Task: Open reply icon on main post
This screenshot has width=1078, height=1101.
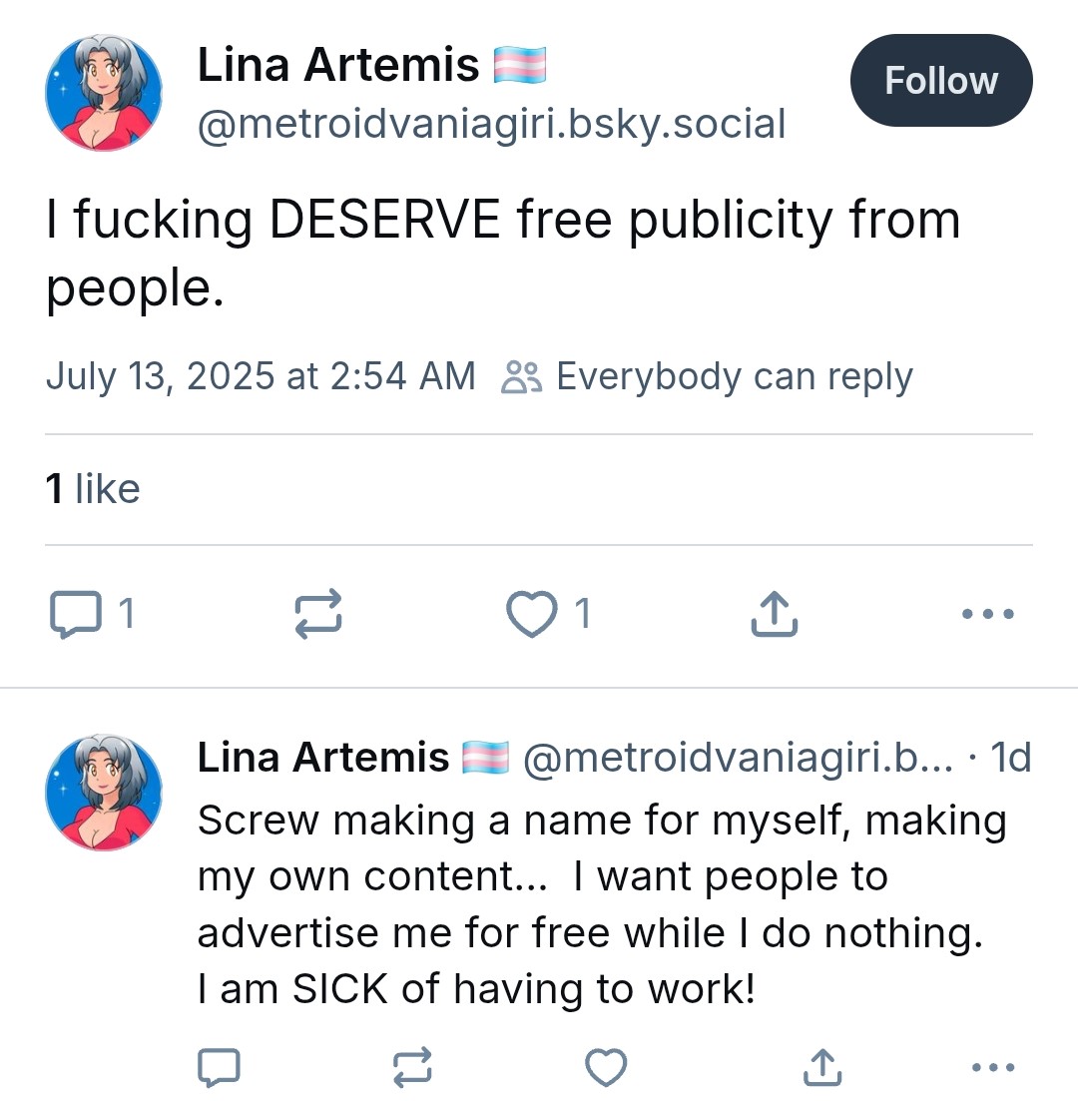Action: click(75, 614)
